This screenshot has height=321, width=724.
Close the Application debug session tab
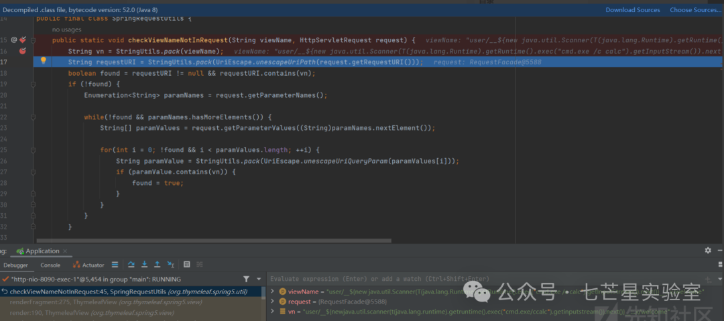point(65,251)
